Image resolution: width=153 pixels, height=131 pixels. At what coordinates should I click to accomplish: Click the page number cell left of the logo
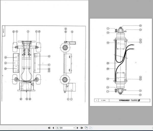point(96,100)
